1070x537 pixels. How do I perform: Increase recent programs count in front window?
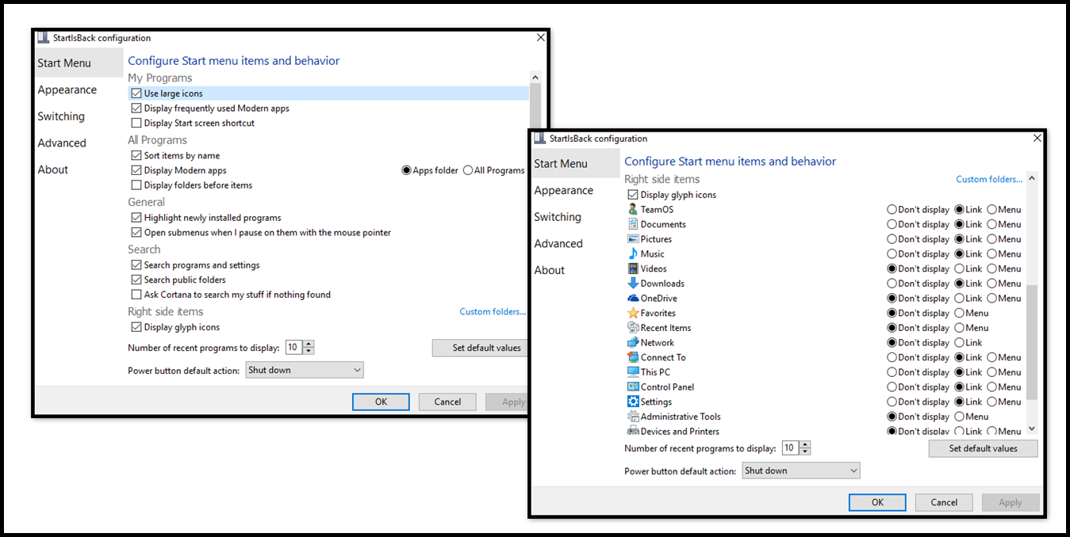pyautogui.click(x=805, y=444)
